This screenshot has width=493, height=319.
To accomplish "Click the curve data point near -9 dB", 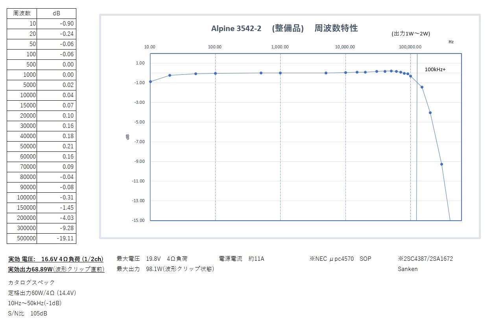I will point(441,164).
